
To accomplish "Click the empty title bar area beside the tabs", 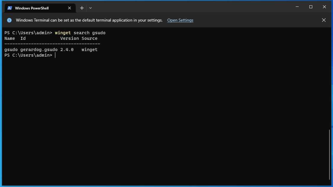I will pos(191,7).
